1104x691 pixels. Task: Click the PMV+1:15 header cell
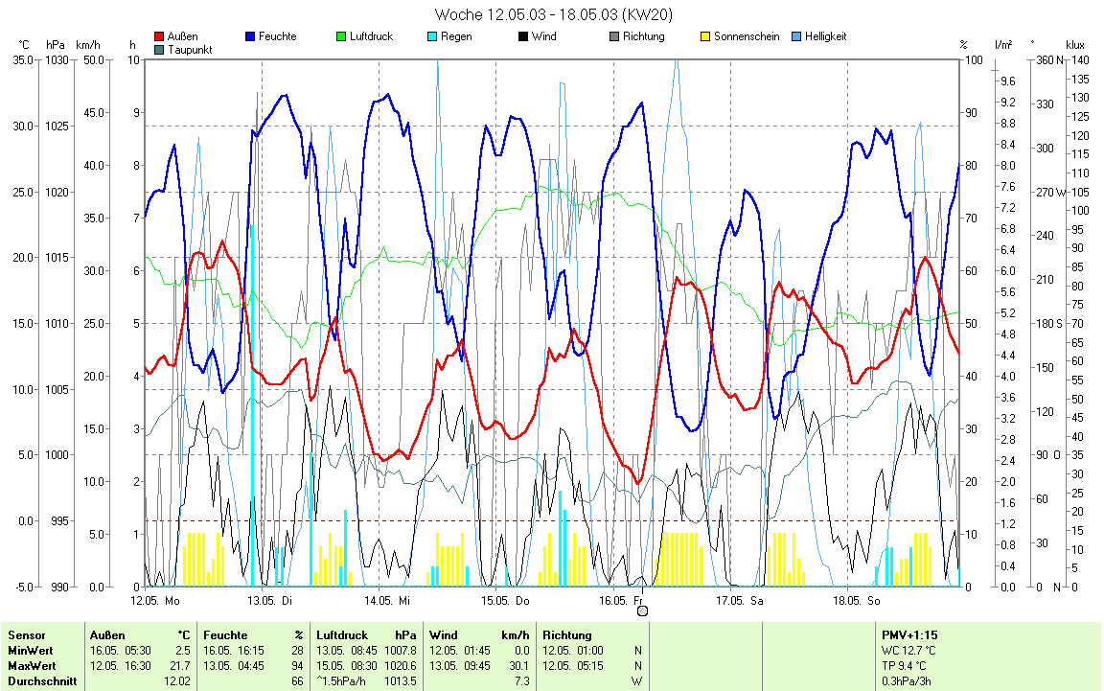[x=908, y=634]
